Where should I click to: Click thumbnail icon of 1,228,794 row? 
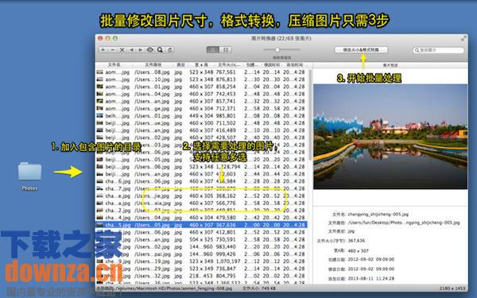[x=100, y=167]
